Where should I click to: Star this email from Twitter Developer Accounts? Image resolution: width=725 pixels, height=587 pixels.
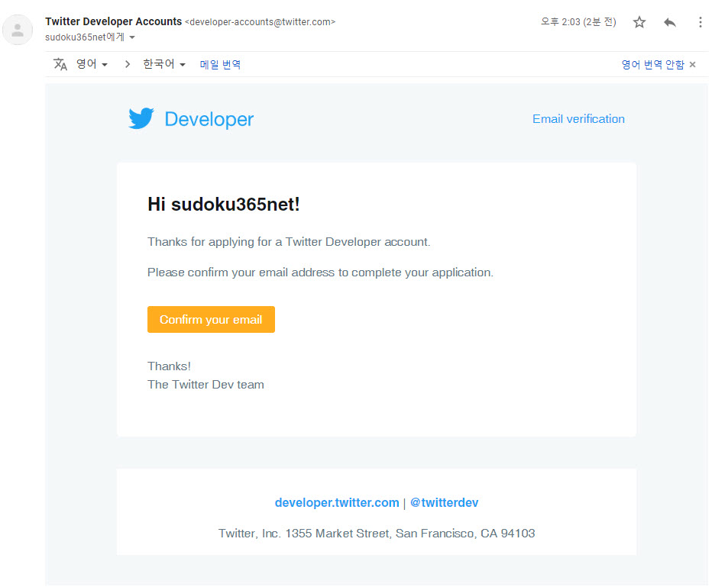(x=639, y=22)
